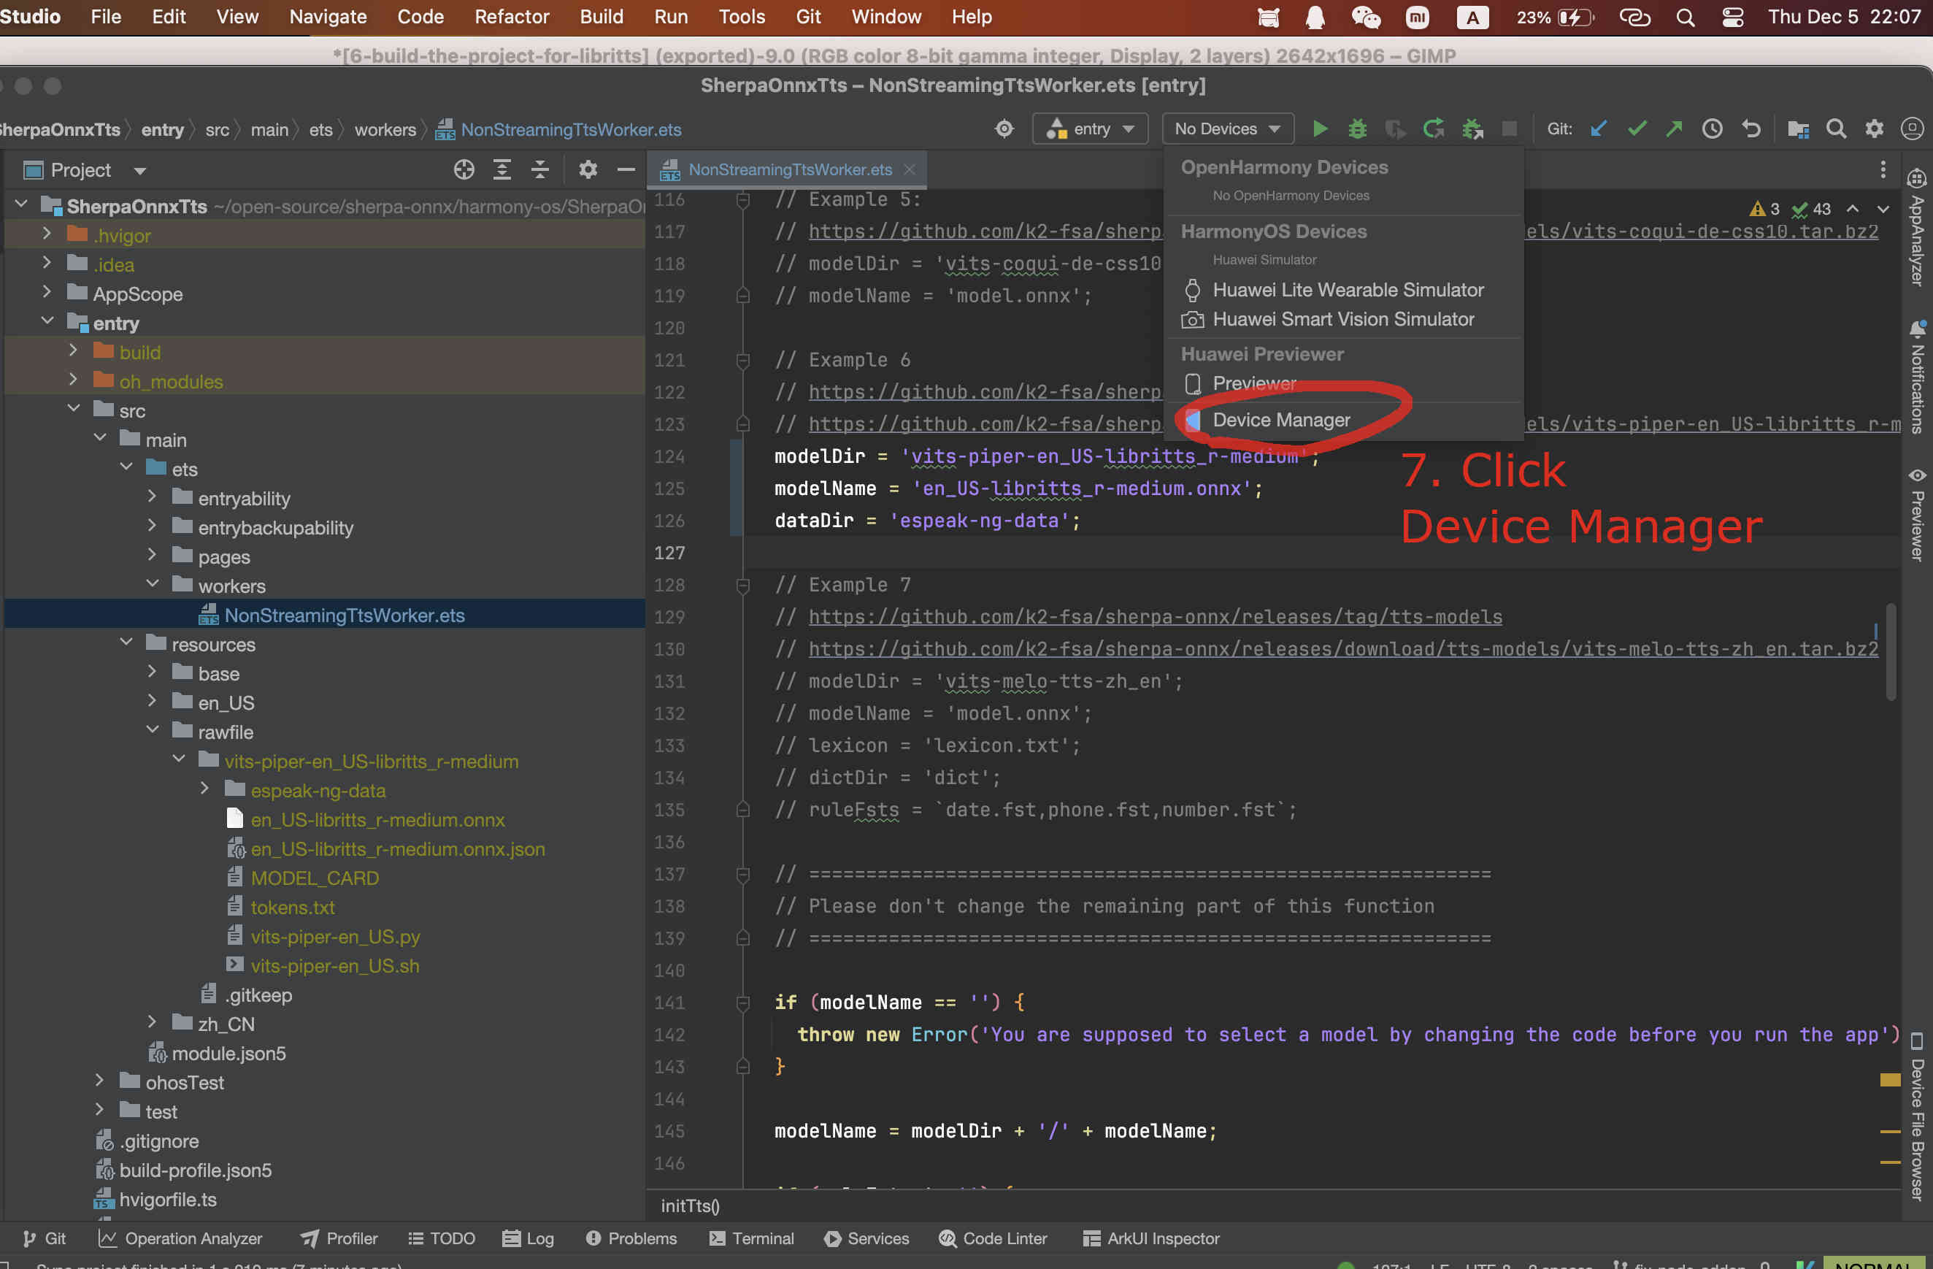This screenshot has height=1269, width=1933.
Task: Fold the code block at line 141
Action: (x=742, y=1002)
